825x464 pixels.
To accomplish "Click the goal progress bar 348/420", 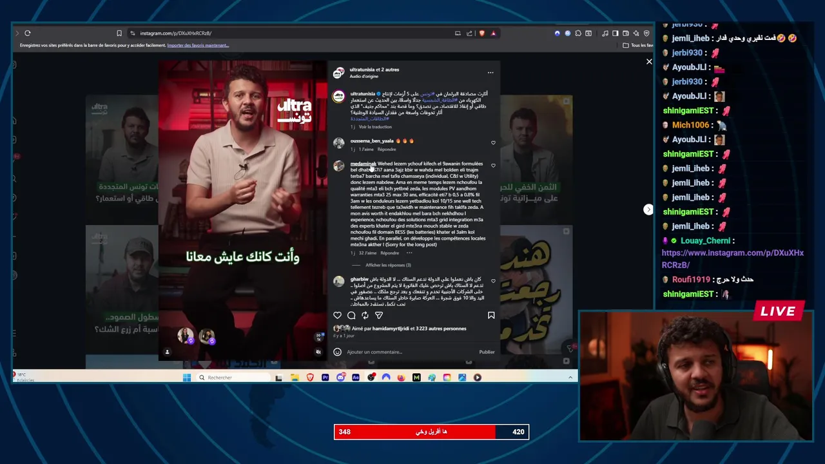I will pyautogui.click(x=431, y=432).
